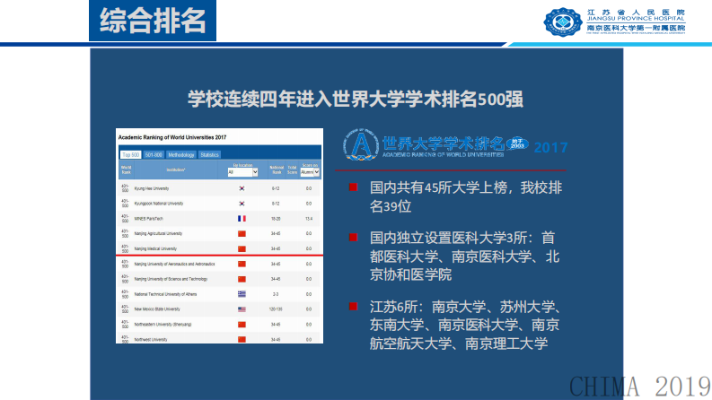Select the bullet '国内共有45所大学上榜'
This screenshot has width=712, height=400.
tap(438, 187)
